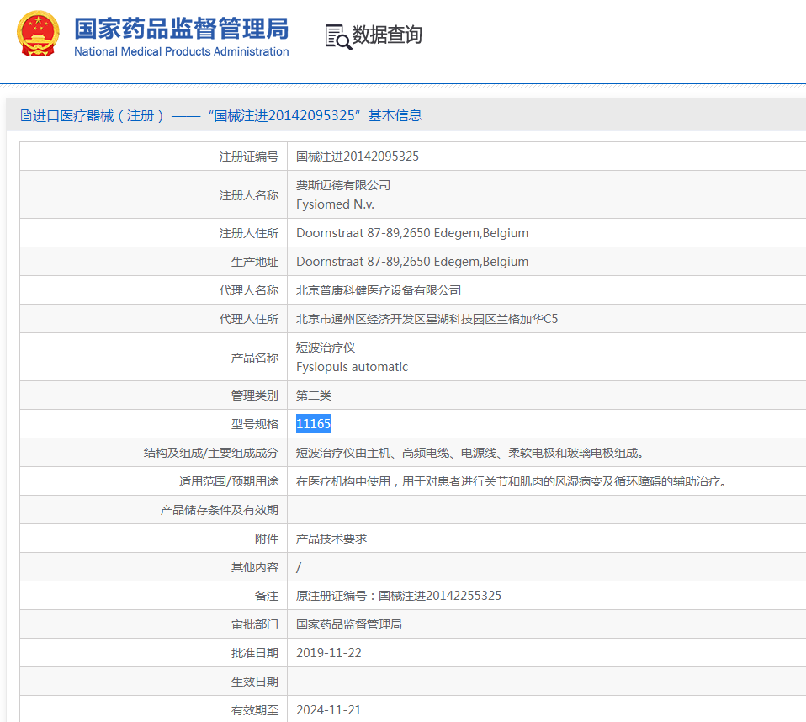Click the 管理类别 label
The width and height of the screenshot is (806, 722).
(254, 396)
